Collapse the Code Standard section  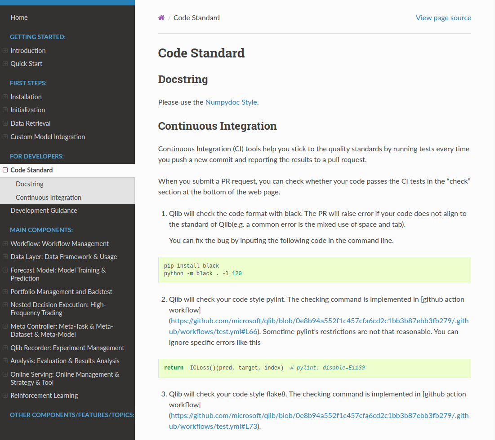click(5, 170)
